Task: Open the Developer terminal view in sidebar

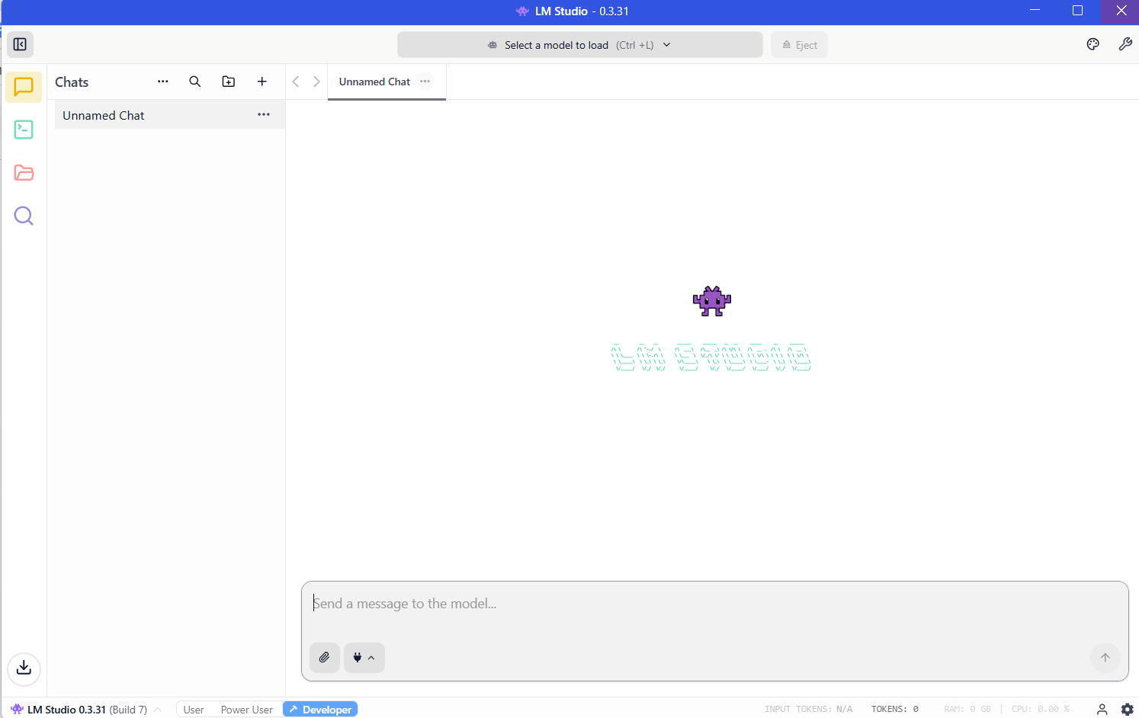Action: 24,130
